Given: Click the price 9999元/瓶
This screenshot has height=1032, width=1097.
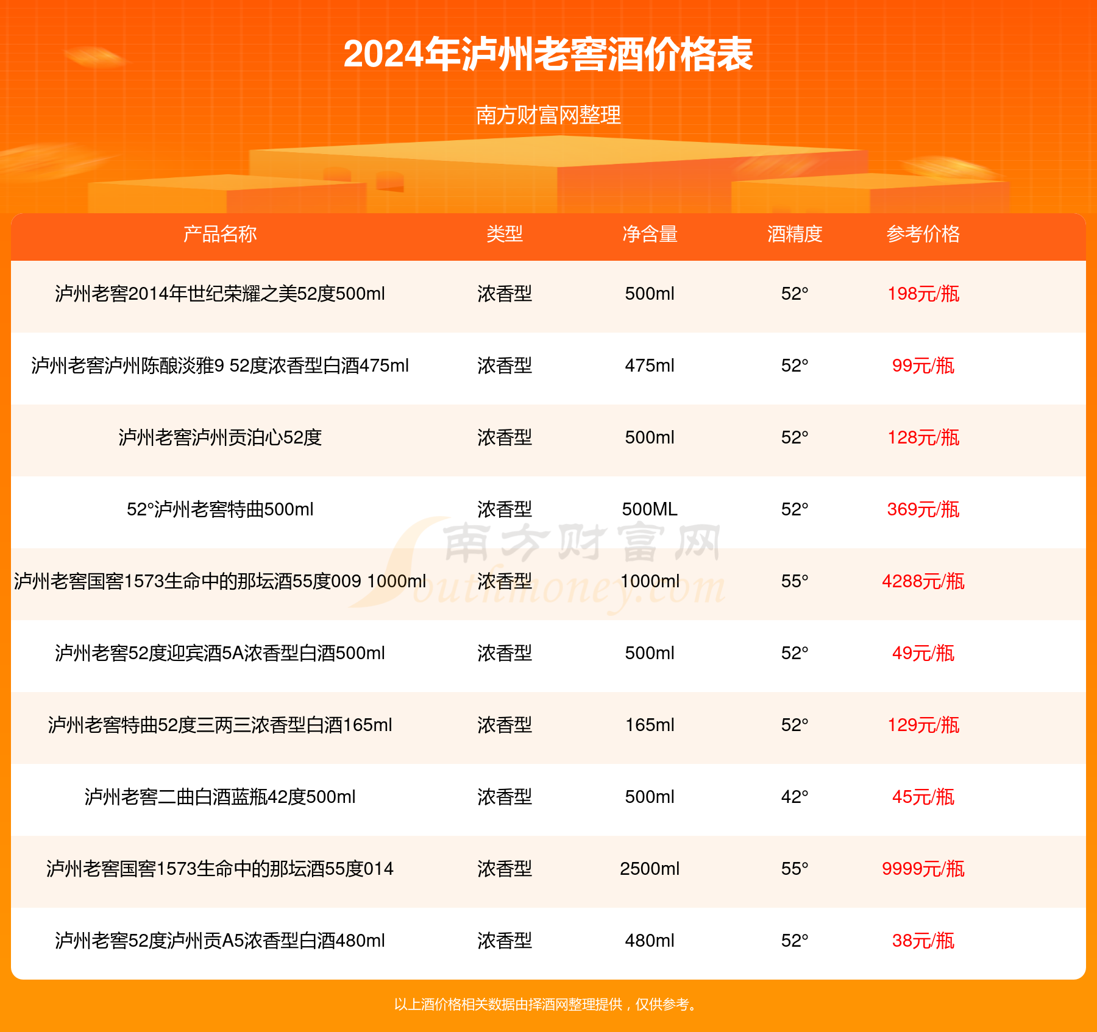Looking at the screenshot, I should 923,869.
